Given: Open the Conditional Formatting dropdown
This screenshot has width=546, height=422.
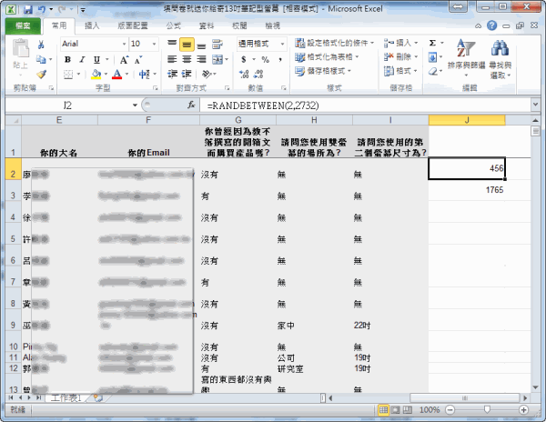Looking at the screenshot, I should tap(334, 43).
